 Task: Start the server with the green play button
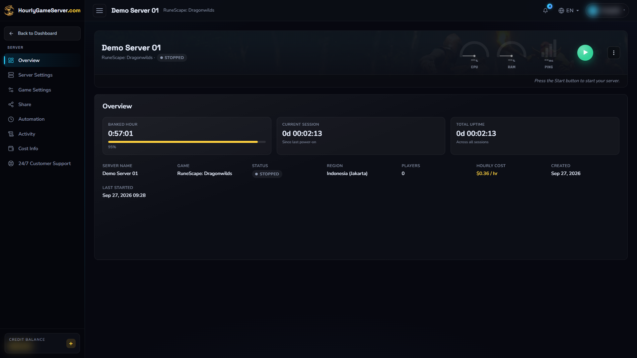pos(585,53)
